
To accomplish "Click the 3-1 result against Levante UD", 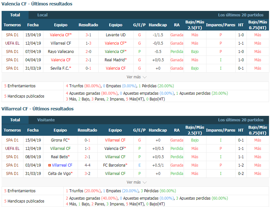I will point(88,35).
